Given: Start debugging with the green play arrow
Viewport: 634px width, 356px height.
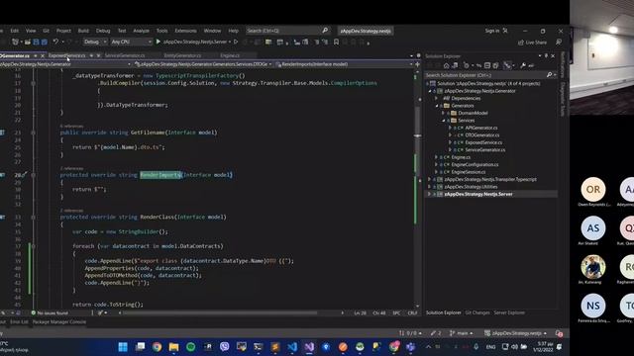Looking at the screenshot, I should click(158, 42).
